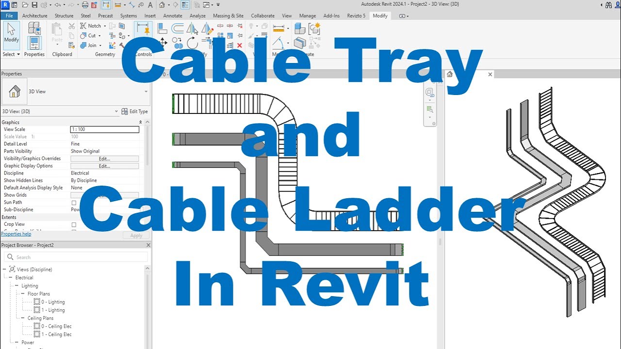Switch to the Revizto 5 ribbon tab
This screenshot has width=621, height=349.
coord(356,16)
